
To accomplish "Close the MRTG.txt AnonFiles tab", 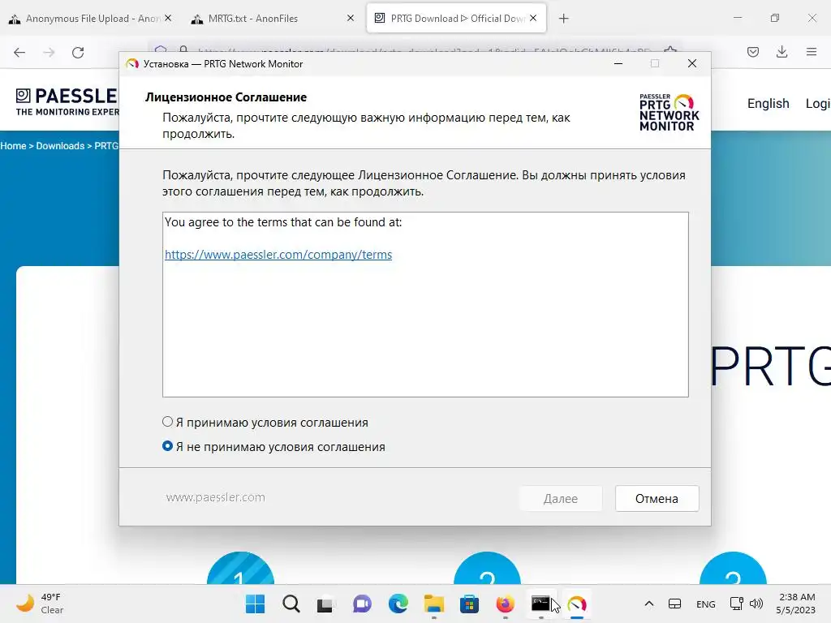I will (x=351, y=18).
